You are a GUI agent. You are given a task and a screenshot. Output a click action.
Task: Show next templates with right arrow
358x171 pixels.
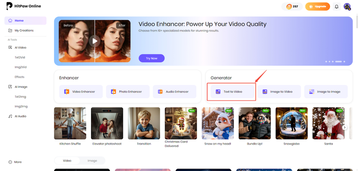coord(345,128)
